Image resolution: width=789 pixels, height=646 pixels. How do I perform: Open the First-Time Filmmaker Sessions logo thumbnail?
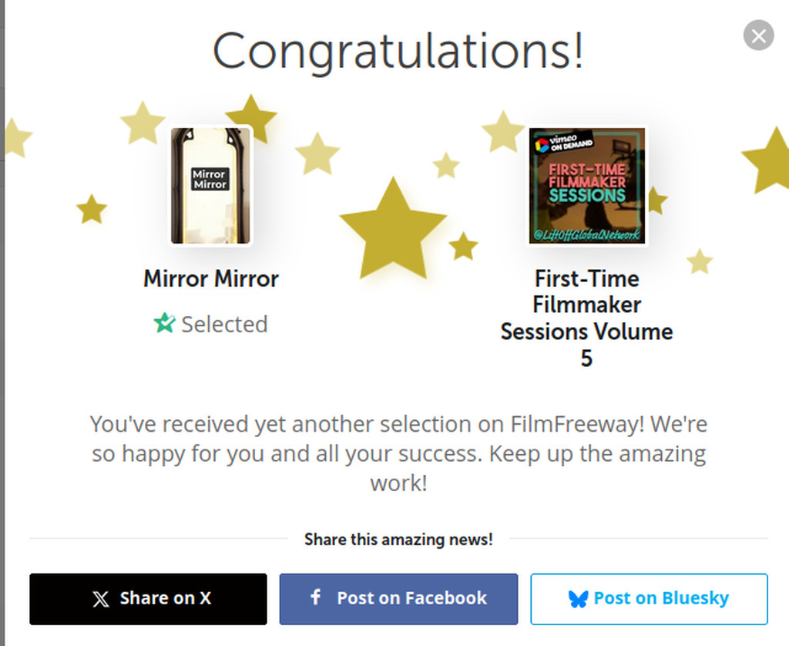[587, 186]
